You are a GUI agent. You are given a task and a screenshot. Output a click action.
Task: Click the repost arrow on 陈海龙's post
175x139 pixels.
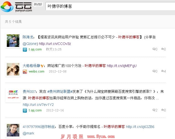point(162,49)
